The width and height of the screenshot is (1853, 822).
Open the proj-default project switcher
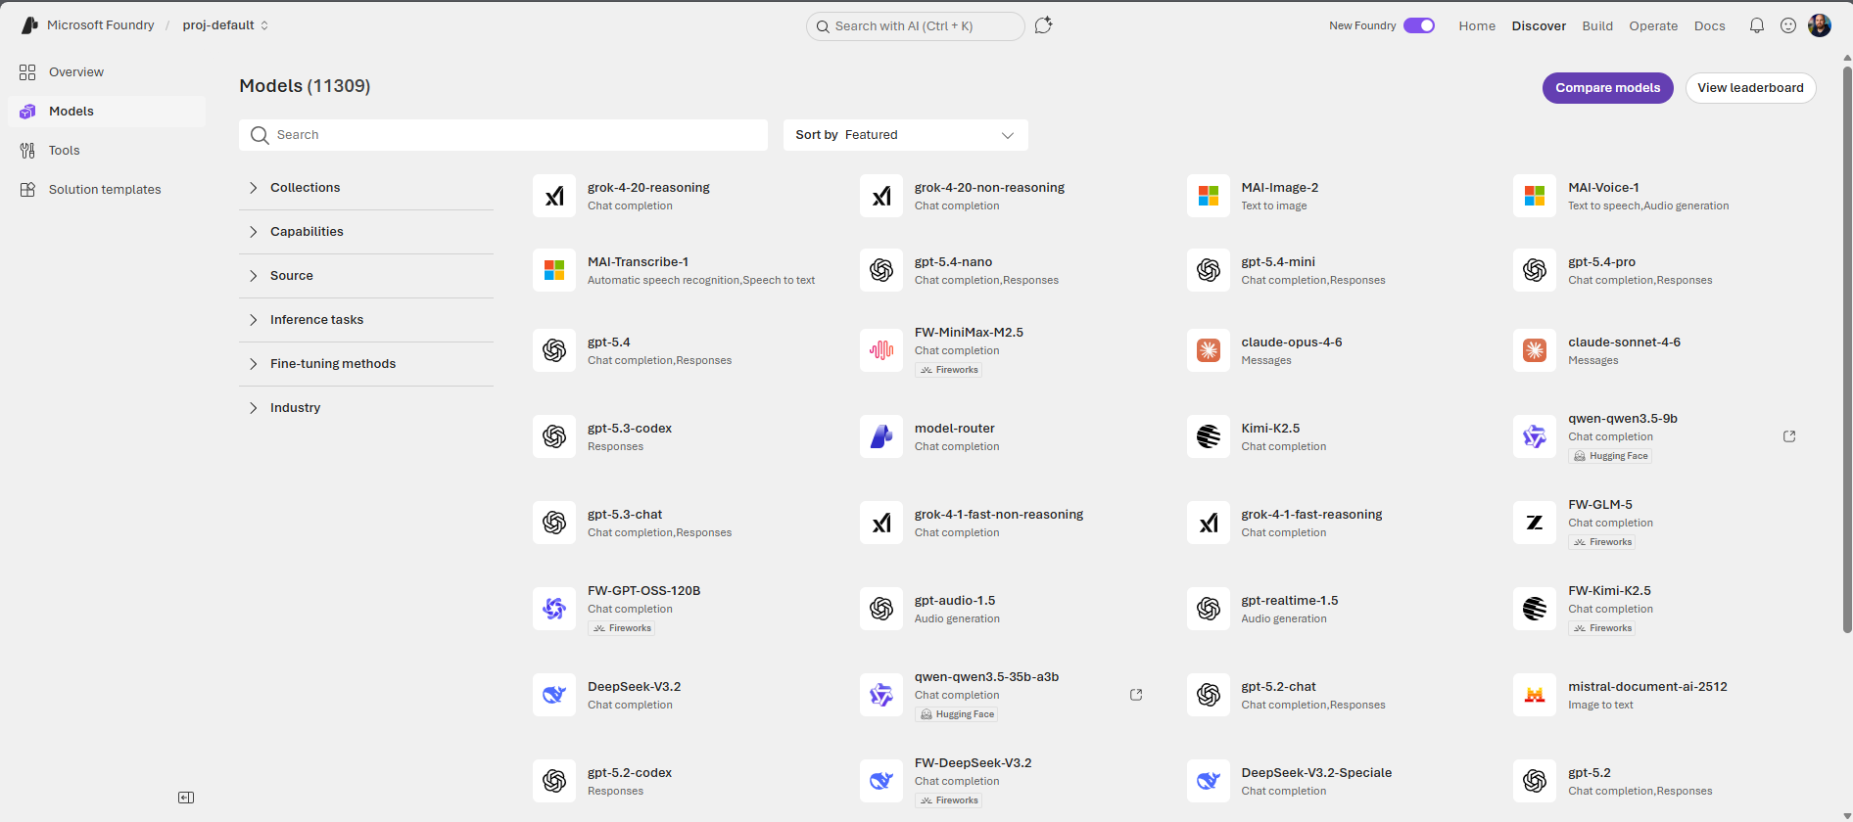click(225, 25)
